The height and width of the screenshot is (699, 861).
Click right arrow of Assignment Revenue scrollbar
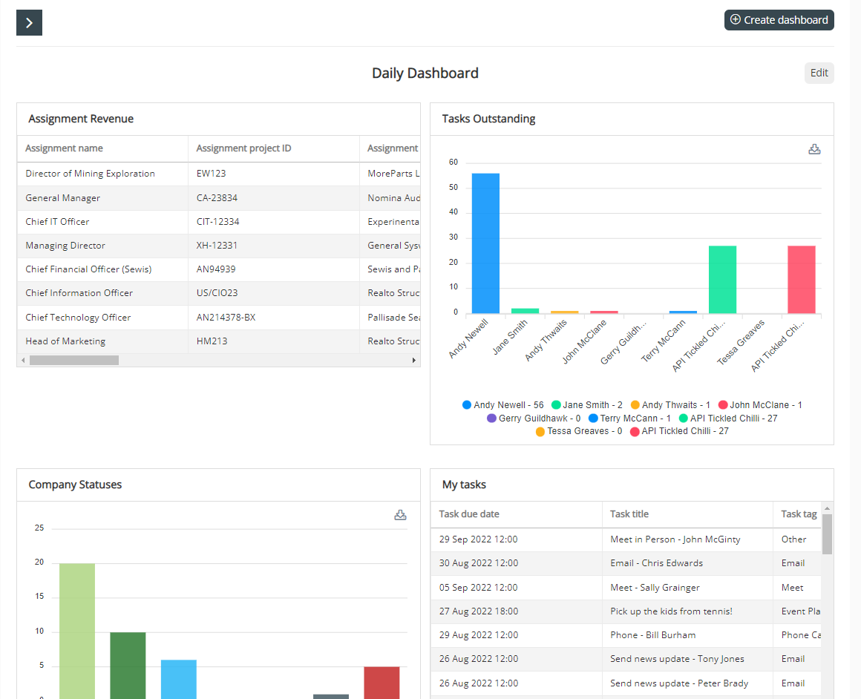point(413,360)
